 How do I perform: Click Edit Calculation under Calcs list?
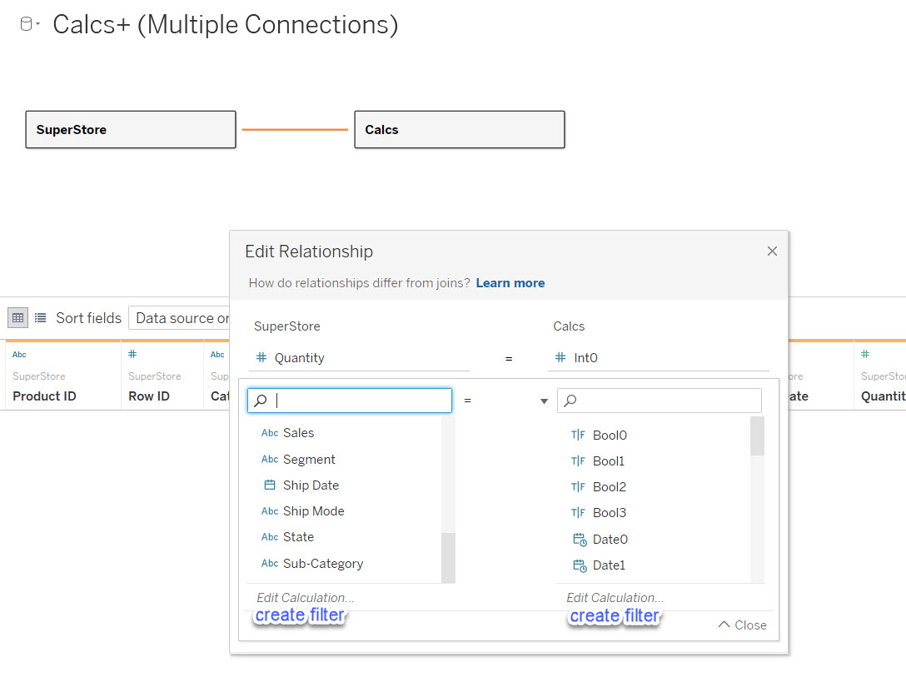click(615, 597)
